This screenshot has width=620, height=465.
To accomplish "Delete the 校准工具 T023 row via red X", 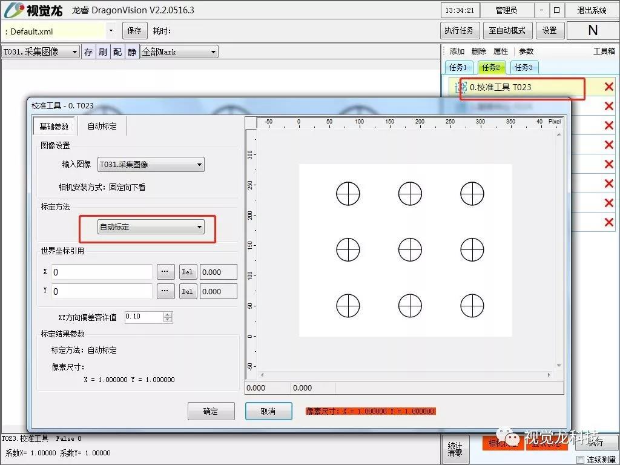I will (x=608, y=87).
